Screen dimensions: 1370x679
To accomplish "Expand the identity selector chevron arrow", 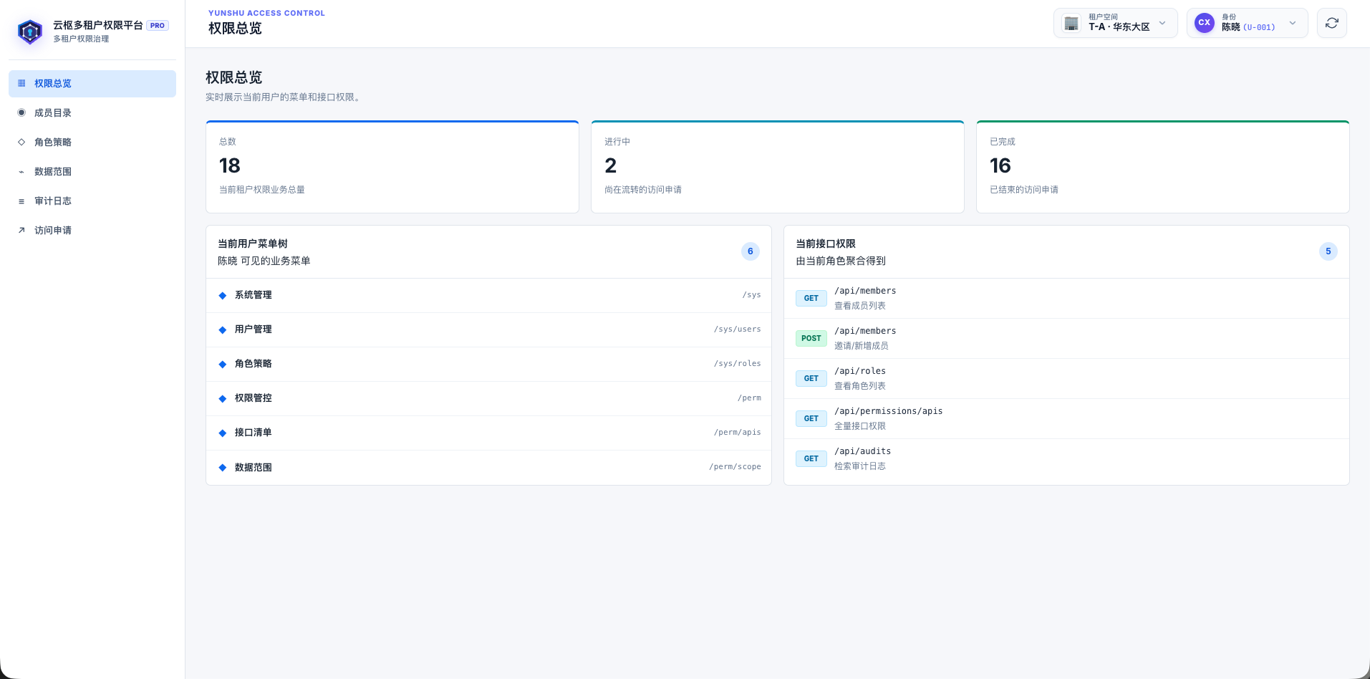I will click(x=1293, y=23).
